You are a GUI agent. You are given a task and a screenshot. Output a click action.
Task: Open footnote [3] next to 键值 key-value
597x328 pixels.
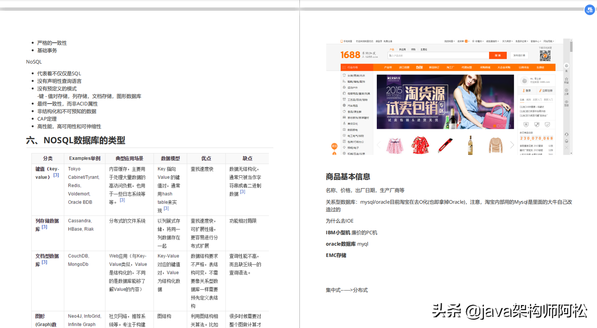click(56, 175)
